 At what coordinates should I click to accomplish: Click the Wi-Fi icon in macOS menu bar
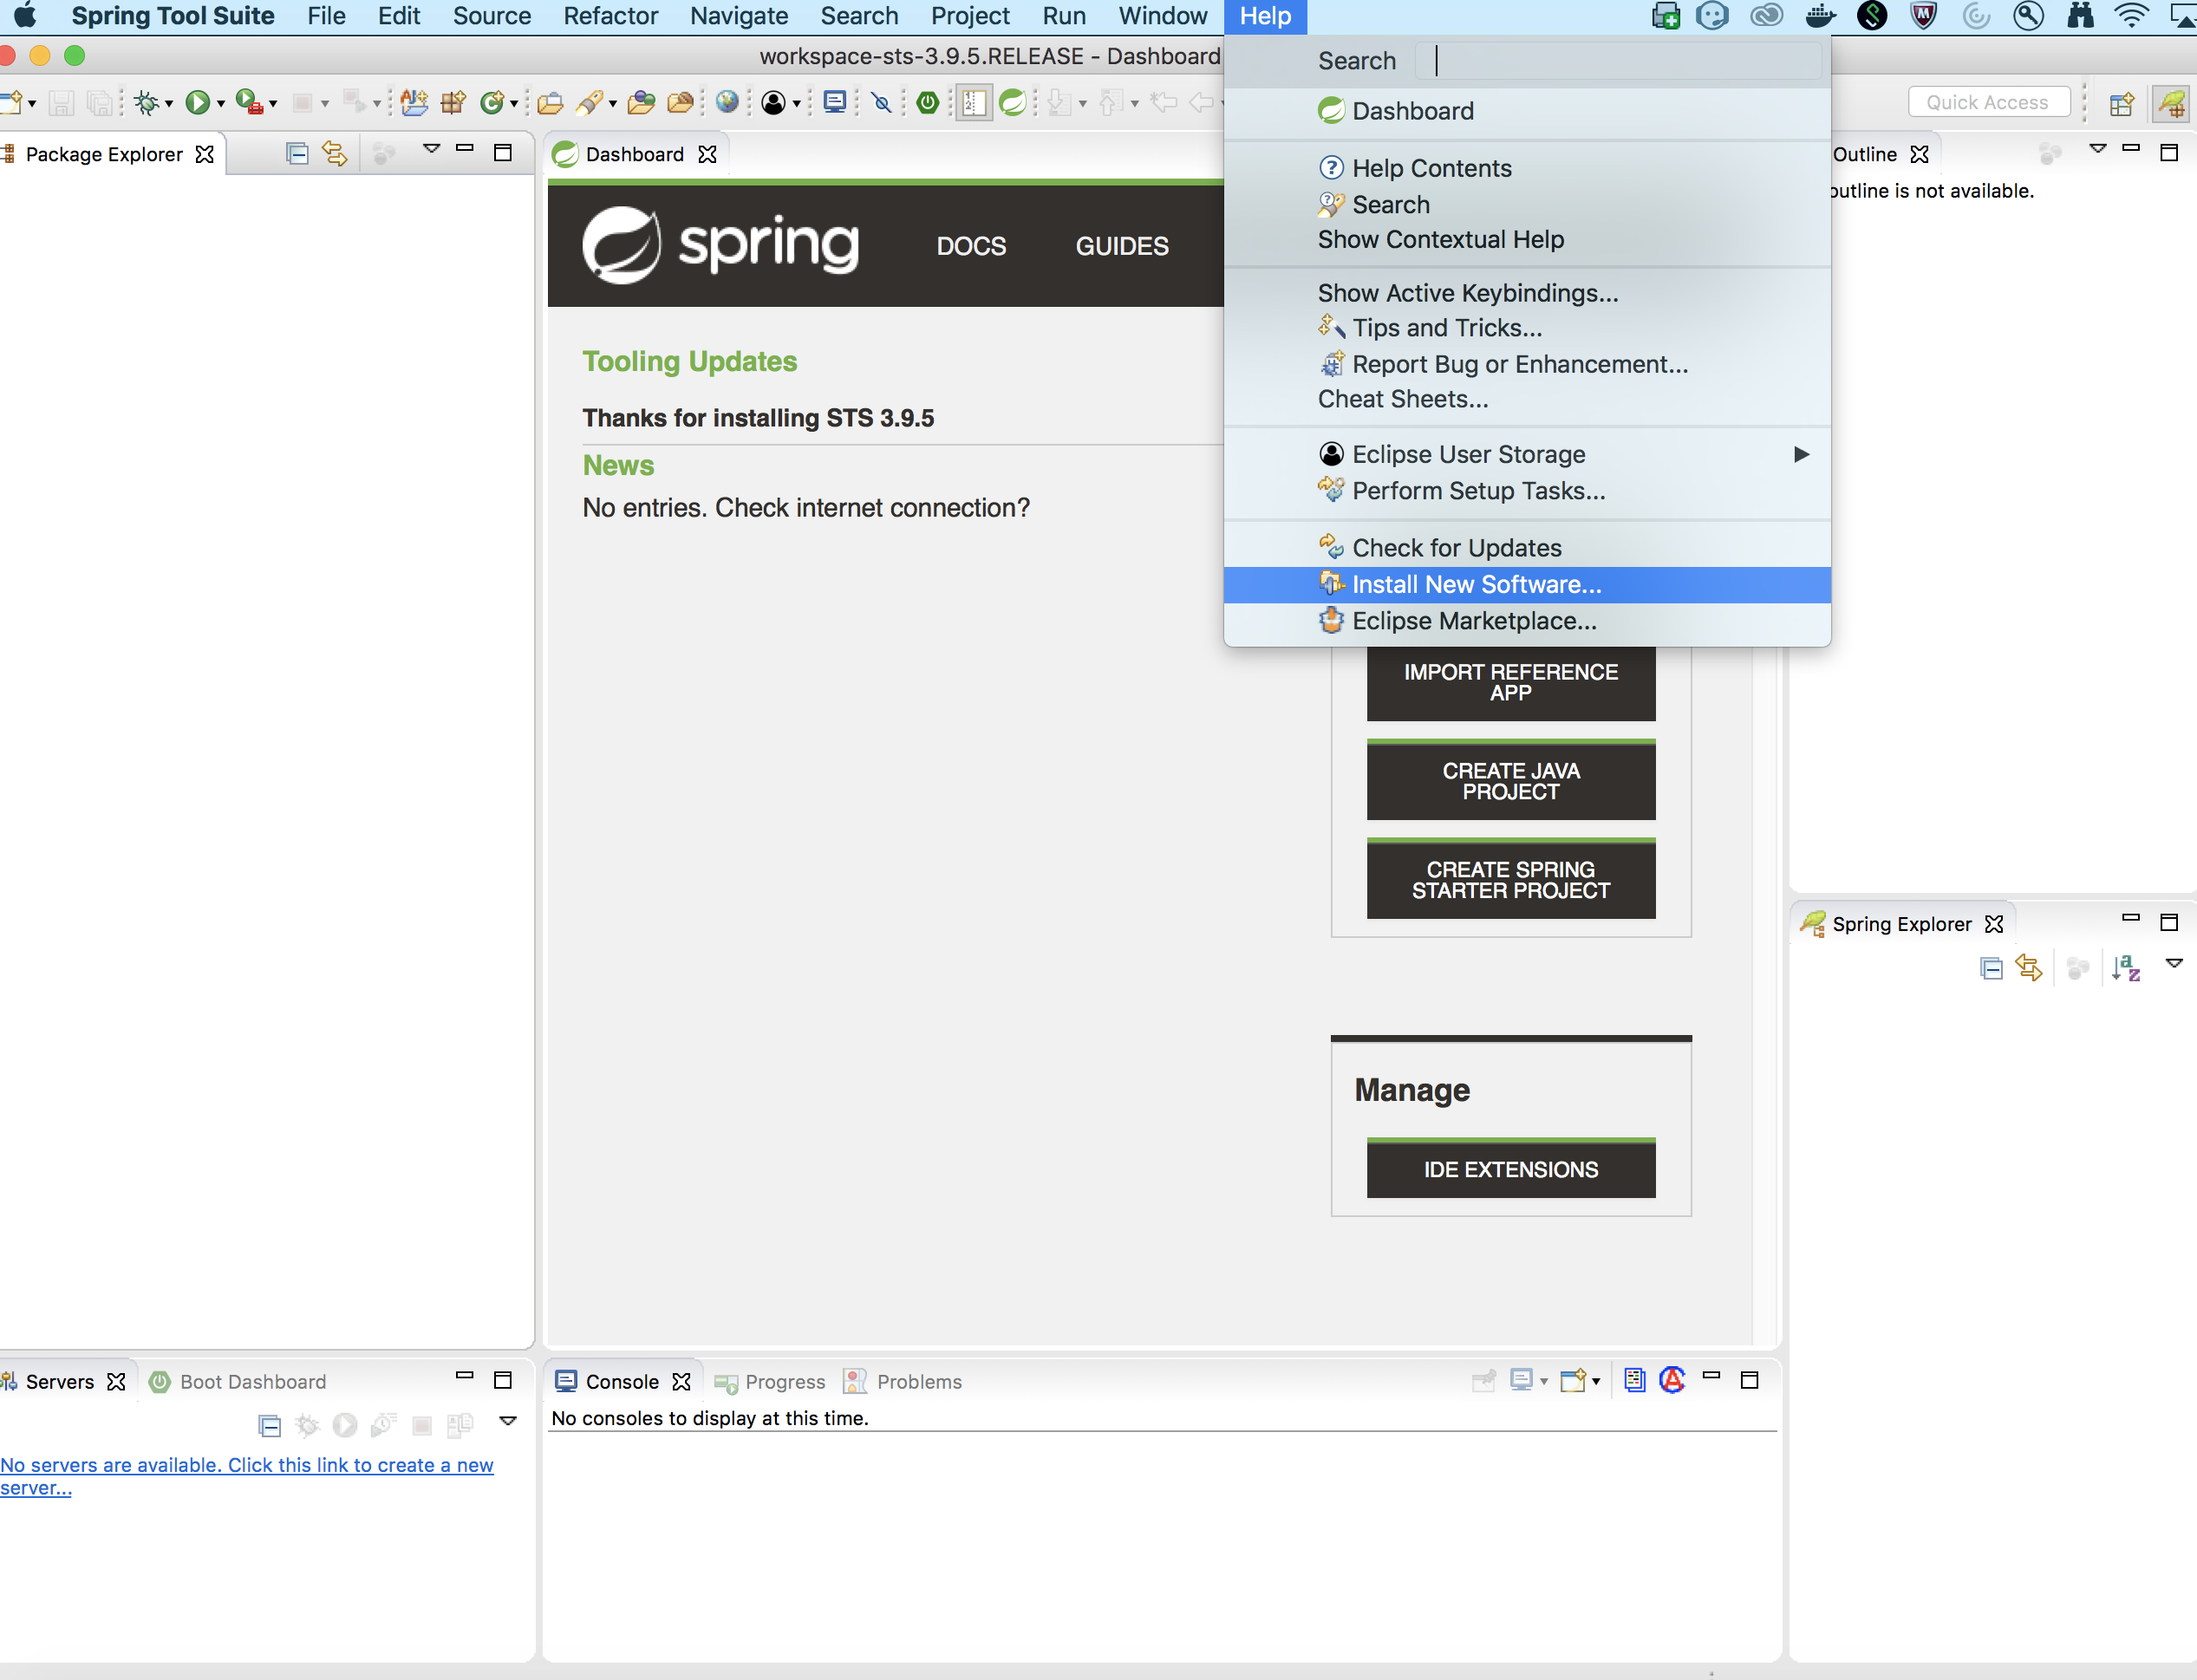pos(2131,16)
